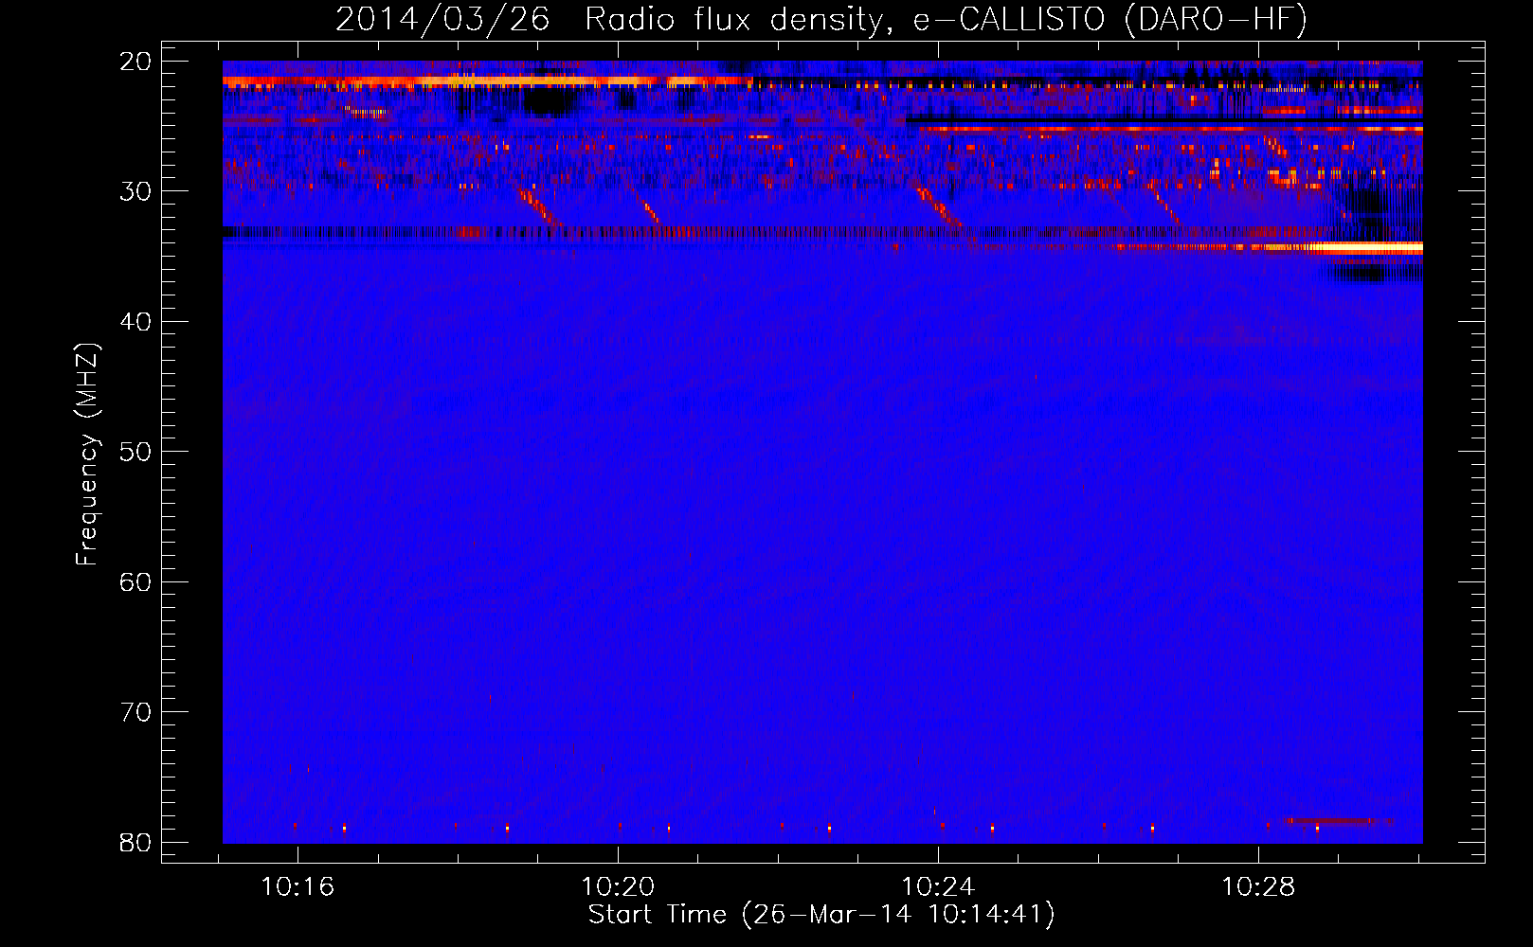Click the "10:28" time tick label

[1258, 887]
